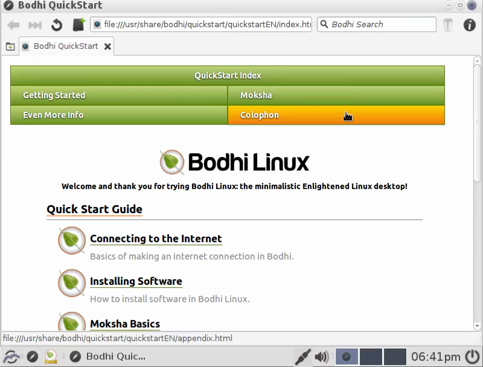This screenshot has width=483, height=367.
Task: Open the Even More Info menu
Action: click(x=119, y=115)
